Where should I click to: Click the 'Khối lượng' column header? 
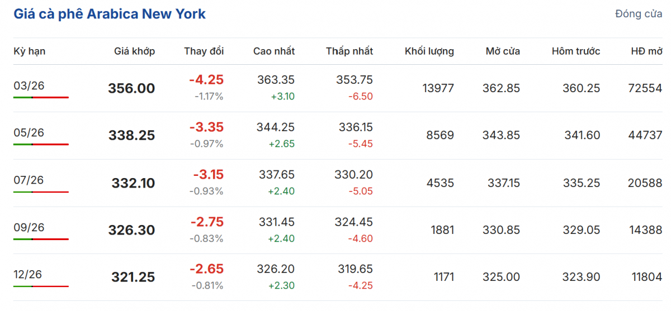(x=429, y=51)
